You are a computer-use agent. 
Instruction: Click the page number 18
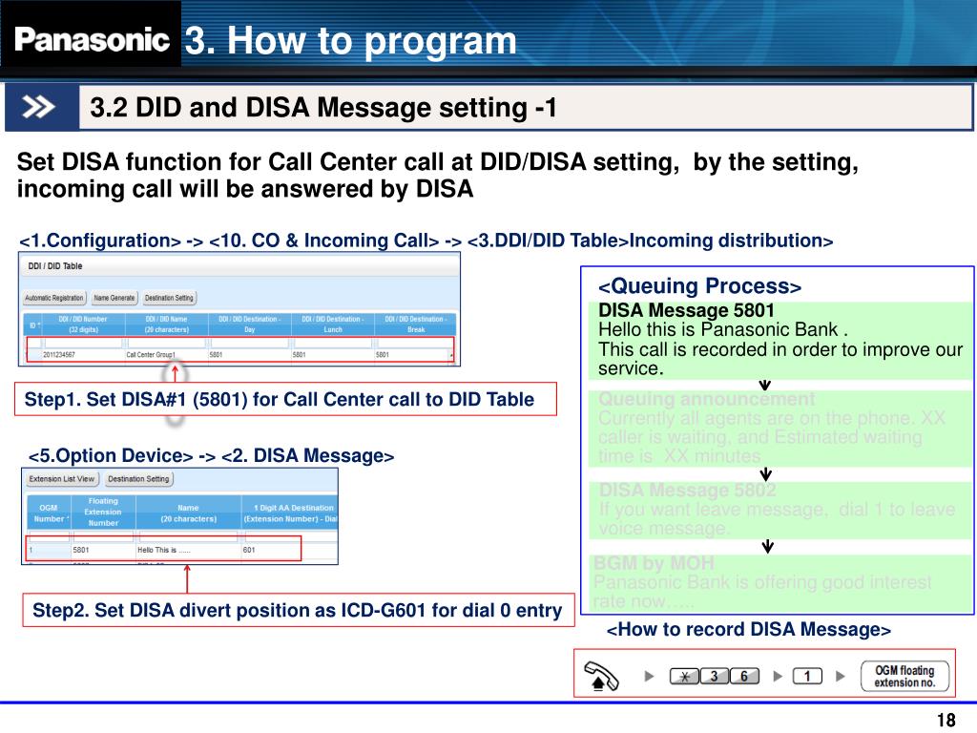tap(946, 720)
